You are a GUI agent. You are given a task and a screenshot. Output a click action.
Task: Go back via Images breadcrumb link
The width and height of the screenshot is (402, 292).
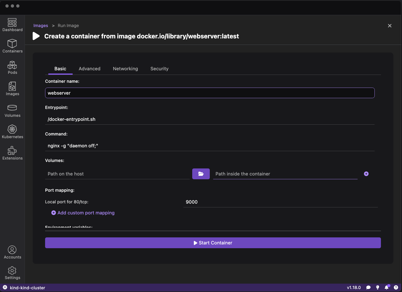pyautogui.click(x=41, y=26)
